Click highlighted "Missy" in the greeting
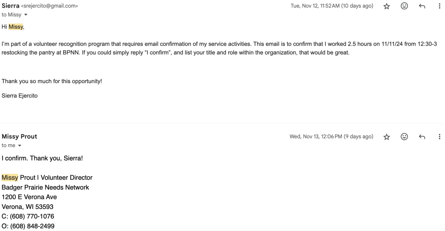445x231 pixels. (x=16, y=27)
